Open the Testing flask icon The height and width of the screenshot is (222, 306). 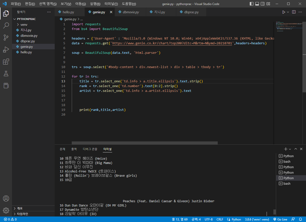click(x=6, y=74)
